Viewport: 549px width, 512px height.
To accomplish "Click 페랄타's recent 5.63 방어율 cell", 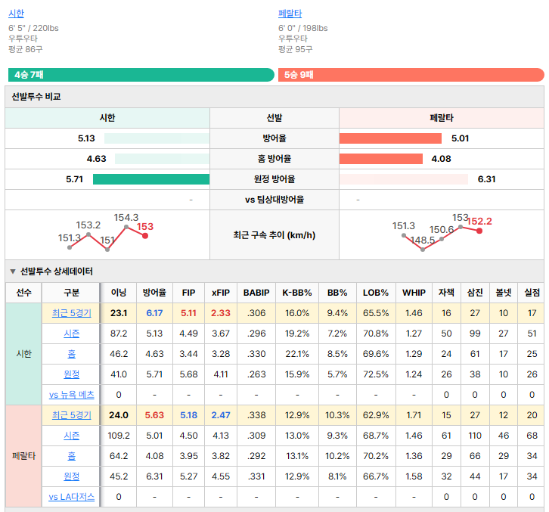I will point(154,415).
